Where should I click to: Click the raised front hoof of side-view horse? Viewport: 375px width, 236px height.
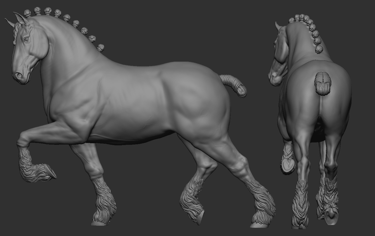[50, 171]
